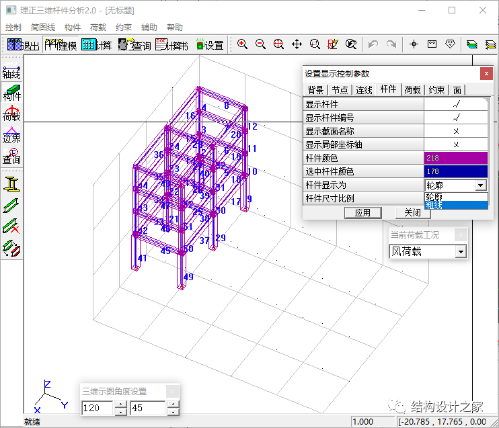Click the angle field showing 45
The image size is (499, 428).
click(148, 408)
